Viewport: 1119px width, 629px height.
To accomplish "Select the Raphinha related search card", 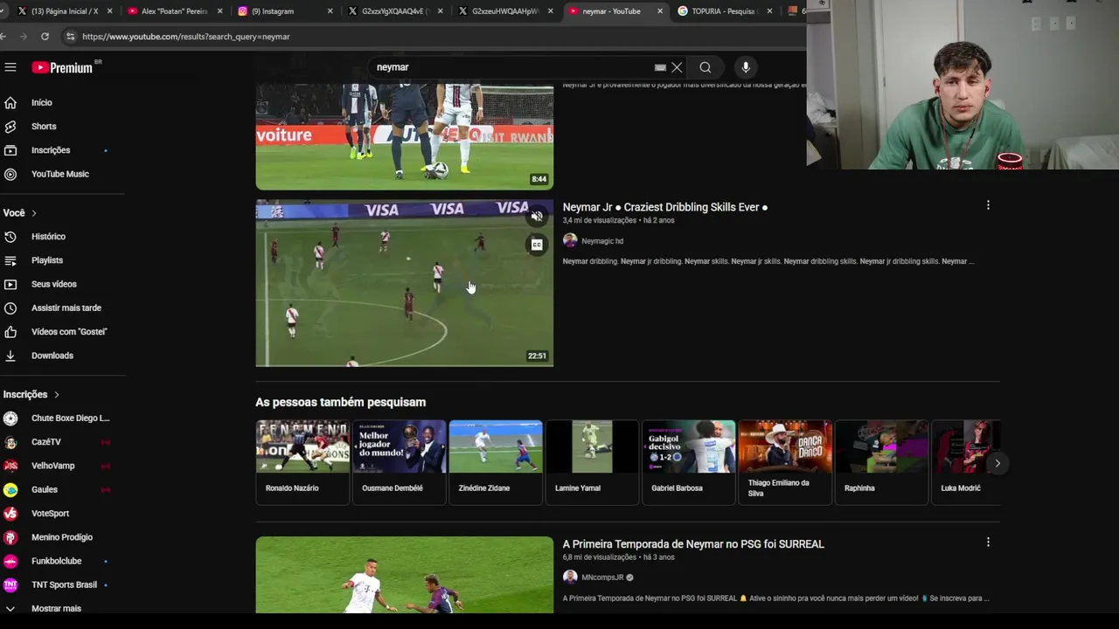I will pos(881,462).
